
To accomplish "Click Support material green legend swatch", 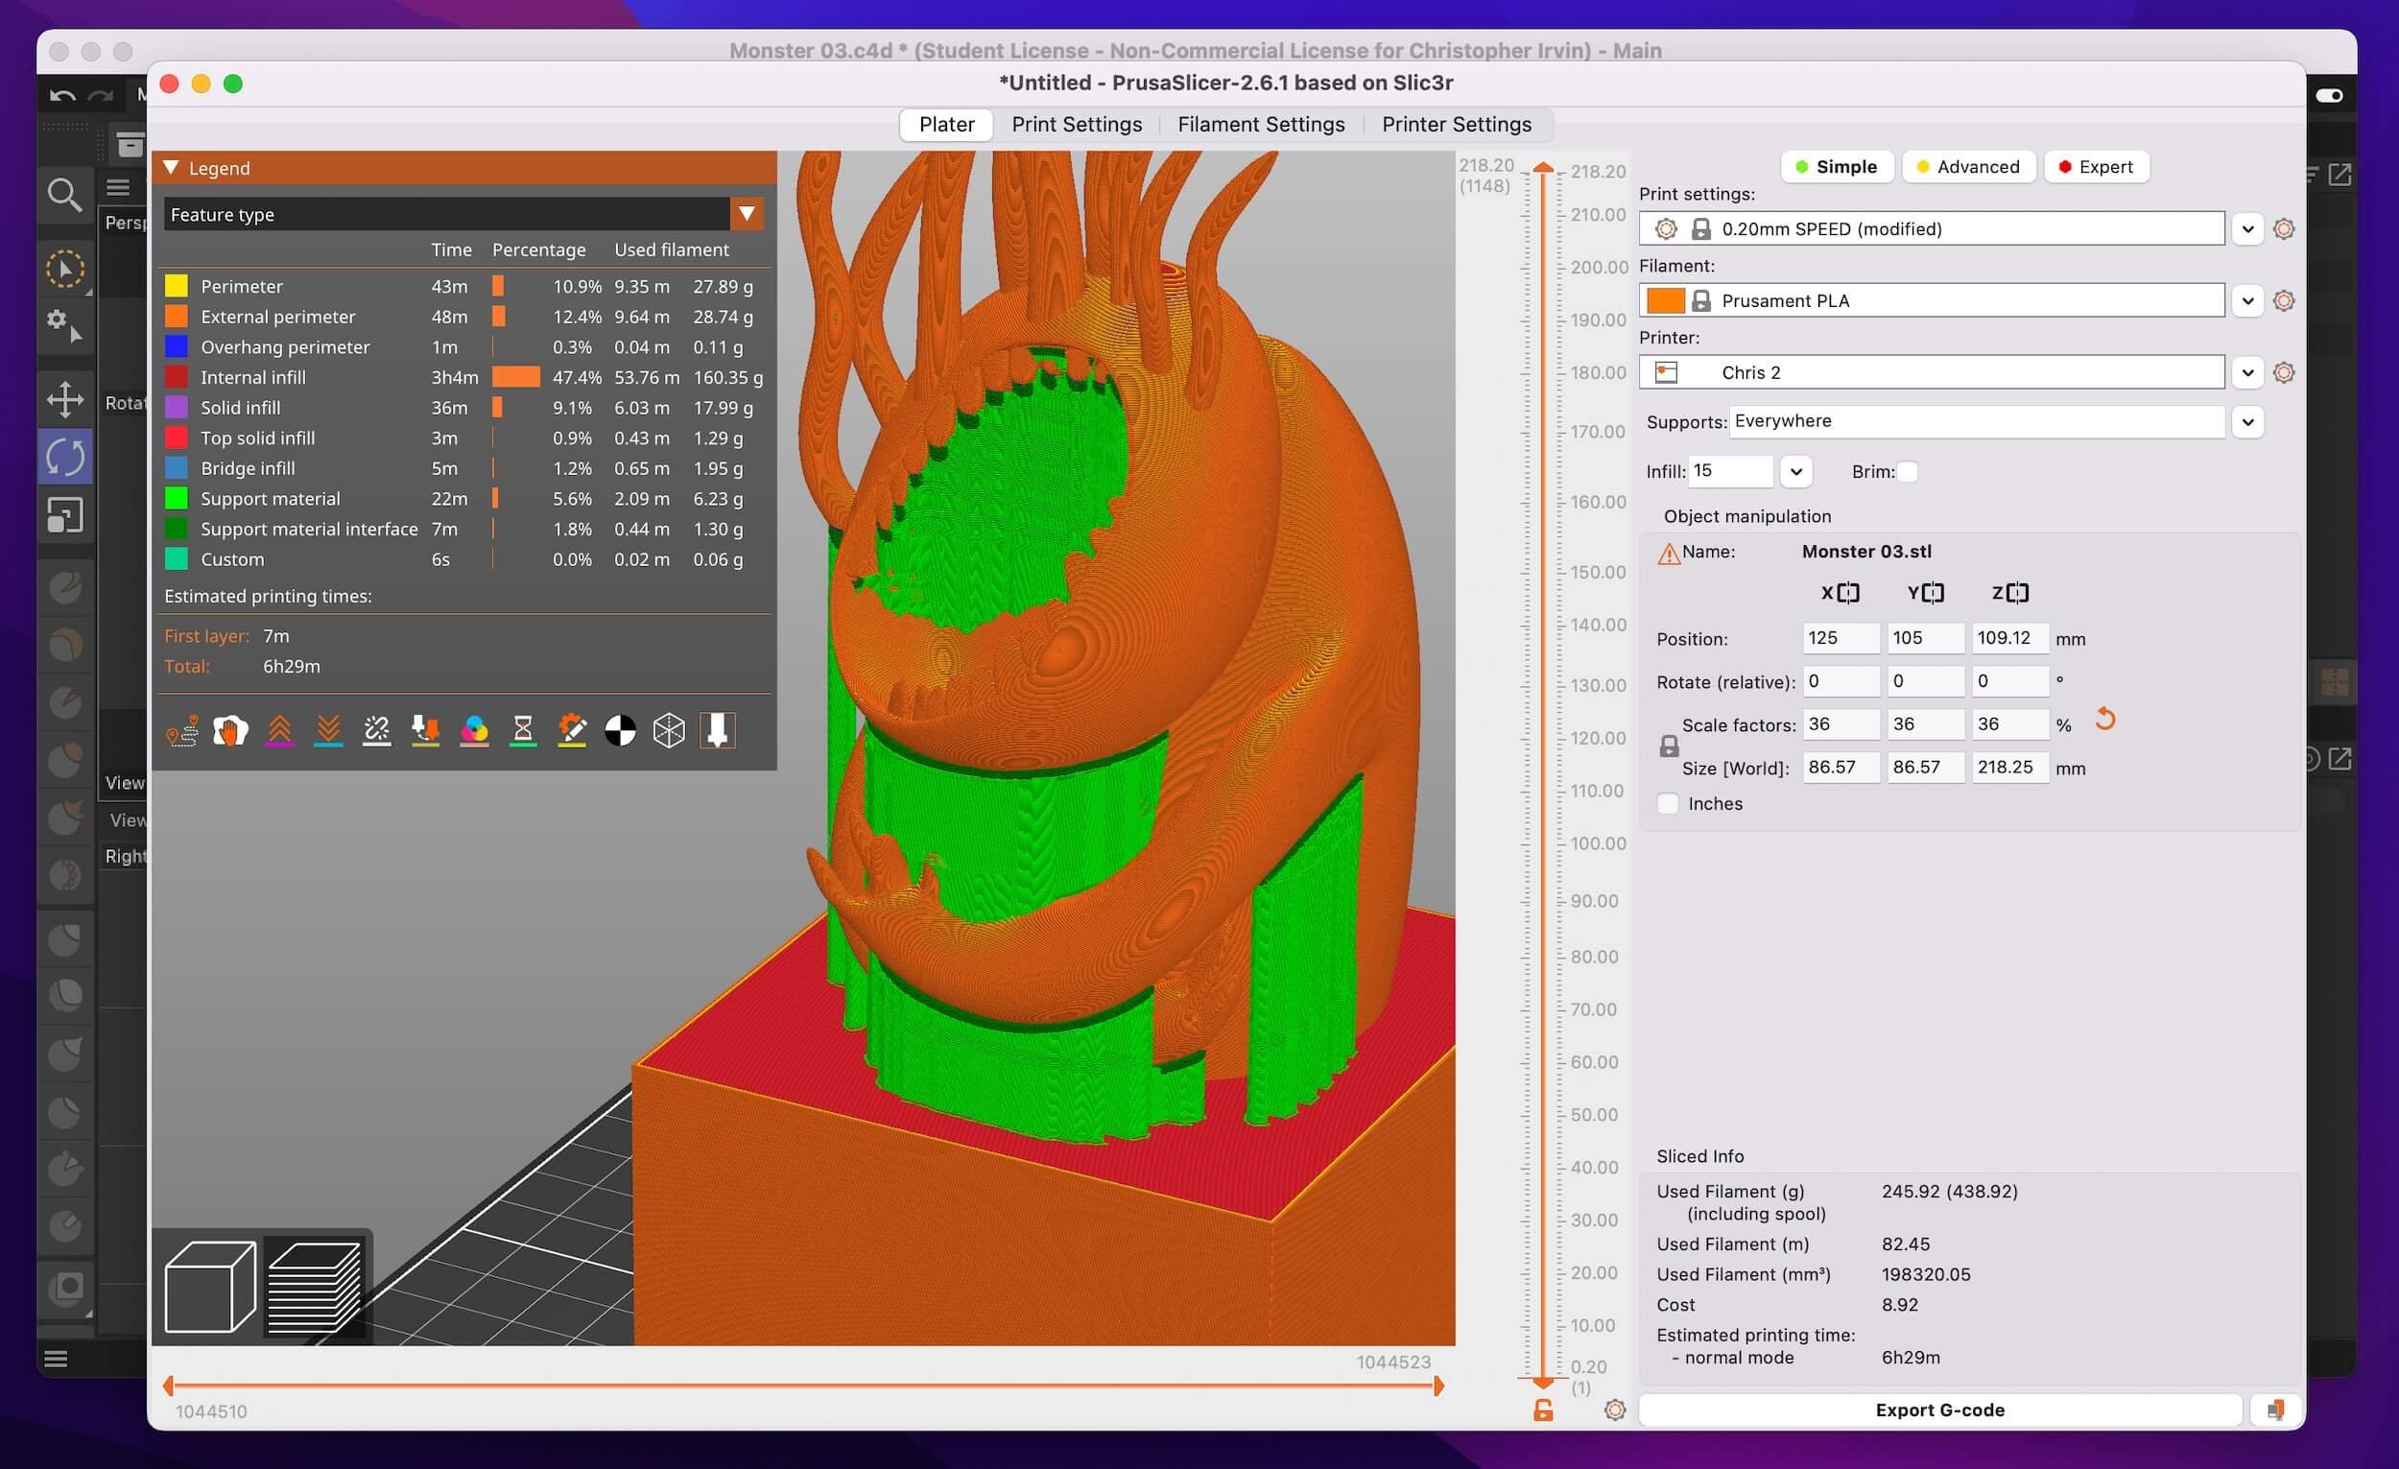I will 177,498.
